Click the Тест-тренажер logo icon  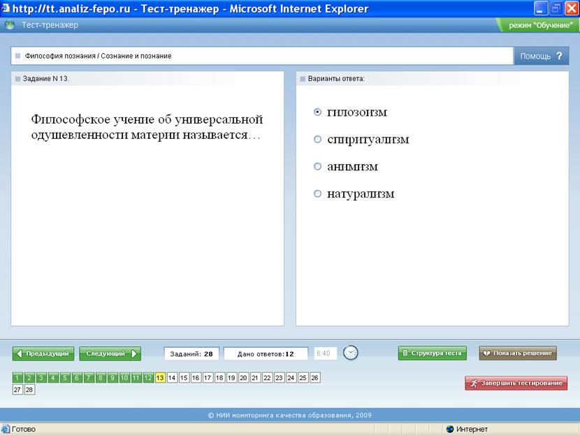point(10,25)
